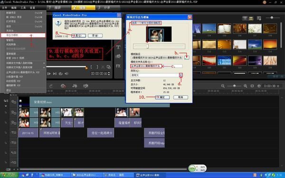Select the blue sky green field thumbnail

coord(209,28)
